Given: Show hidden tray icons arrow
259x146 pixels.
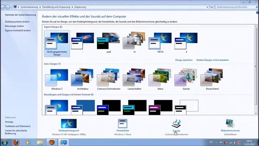Looking at the screenshot, I should point(216,142).
